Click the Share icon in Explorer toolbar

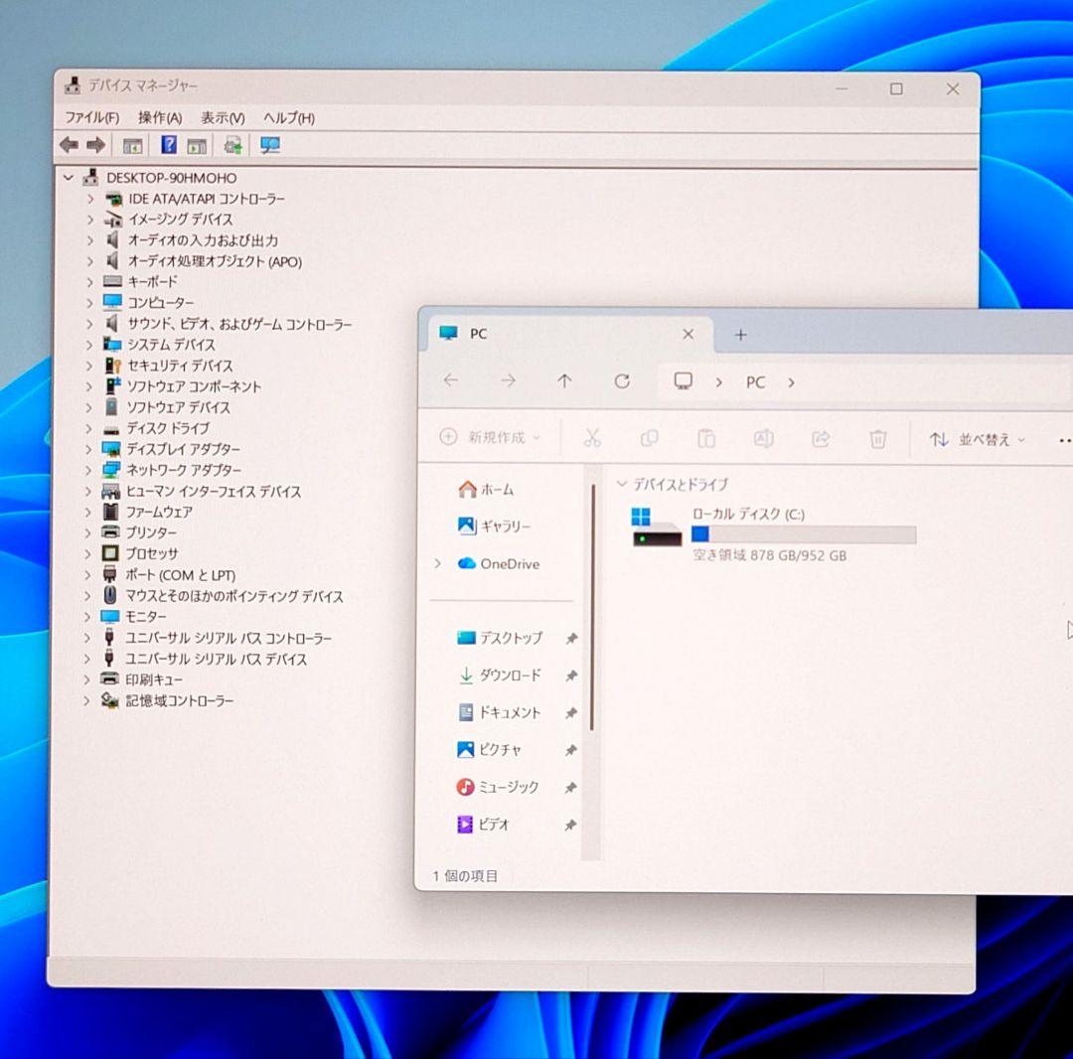coord(821,438)
